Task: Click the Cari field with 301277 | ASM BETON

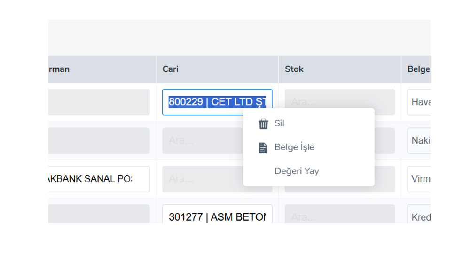Action: click(217, 217)
